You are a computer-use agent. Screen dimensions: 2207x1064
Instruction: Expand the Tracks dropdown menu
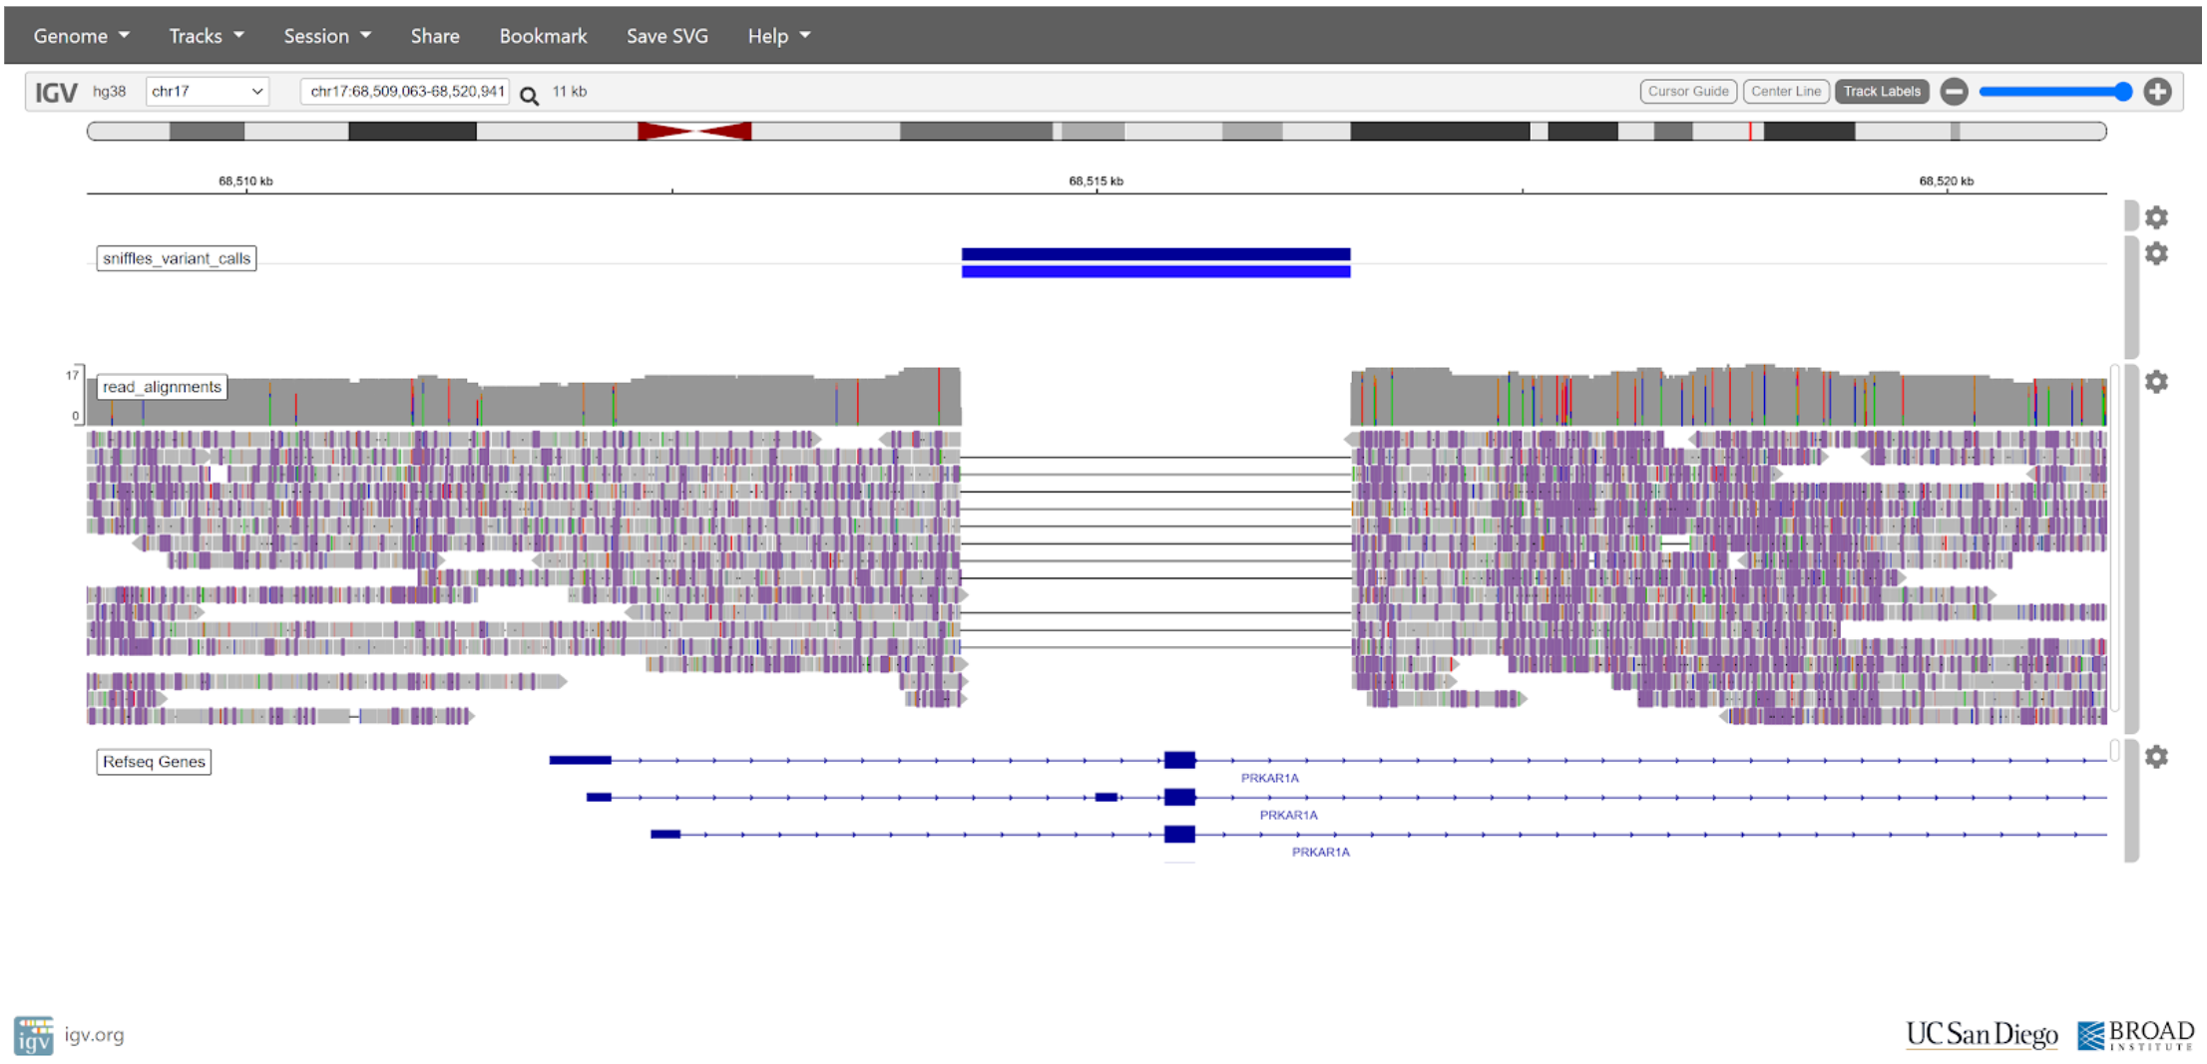(206, 36)
